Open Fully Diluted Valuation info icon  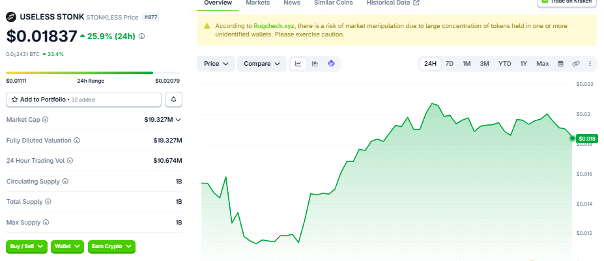tap(77, 141)
